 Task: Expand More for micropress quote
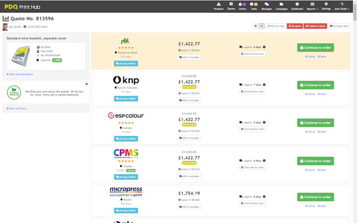pyautogui.click(x=322, y=206)
